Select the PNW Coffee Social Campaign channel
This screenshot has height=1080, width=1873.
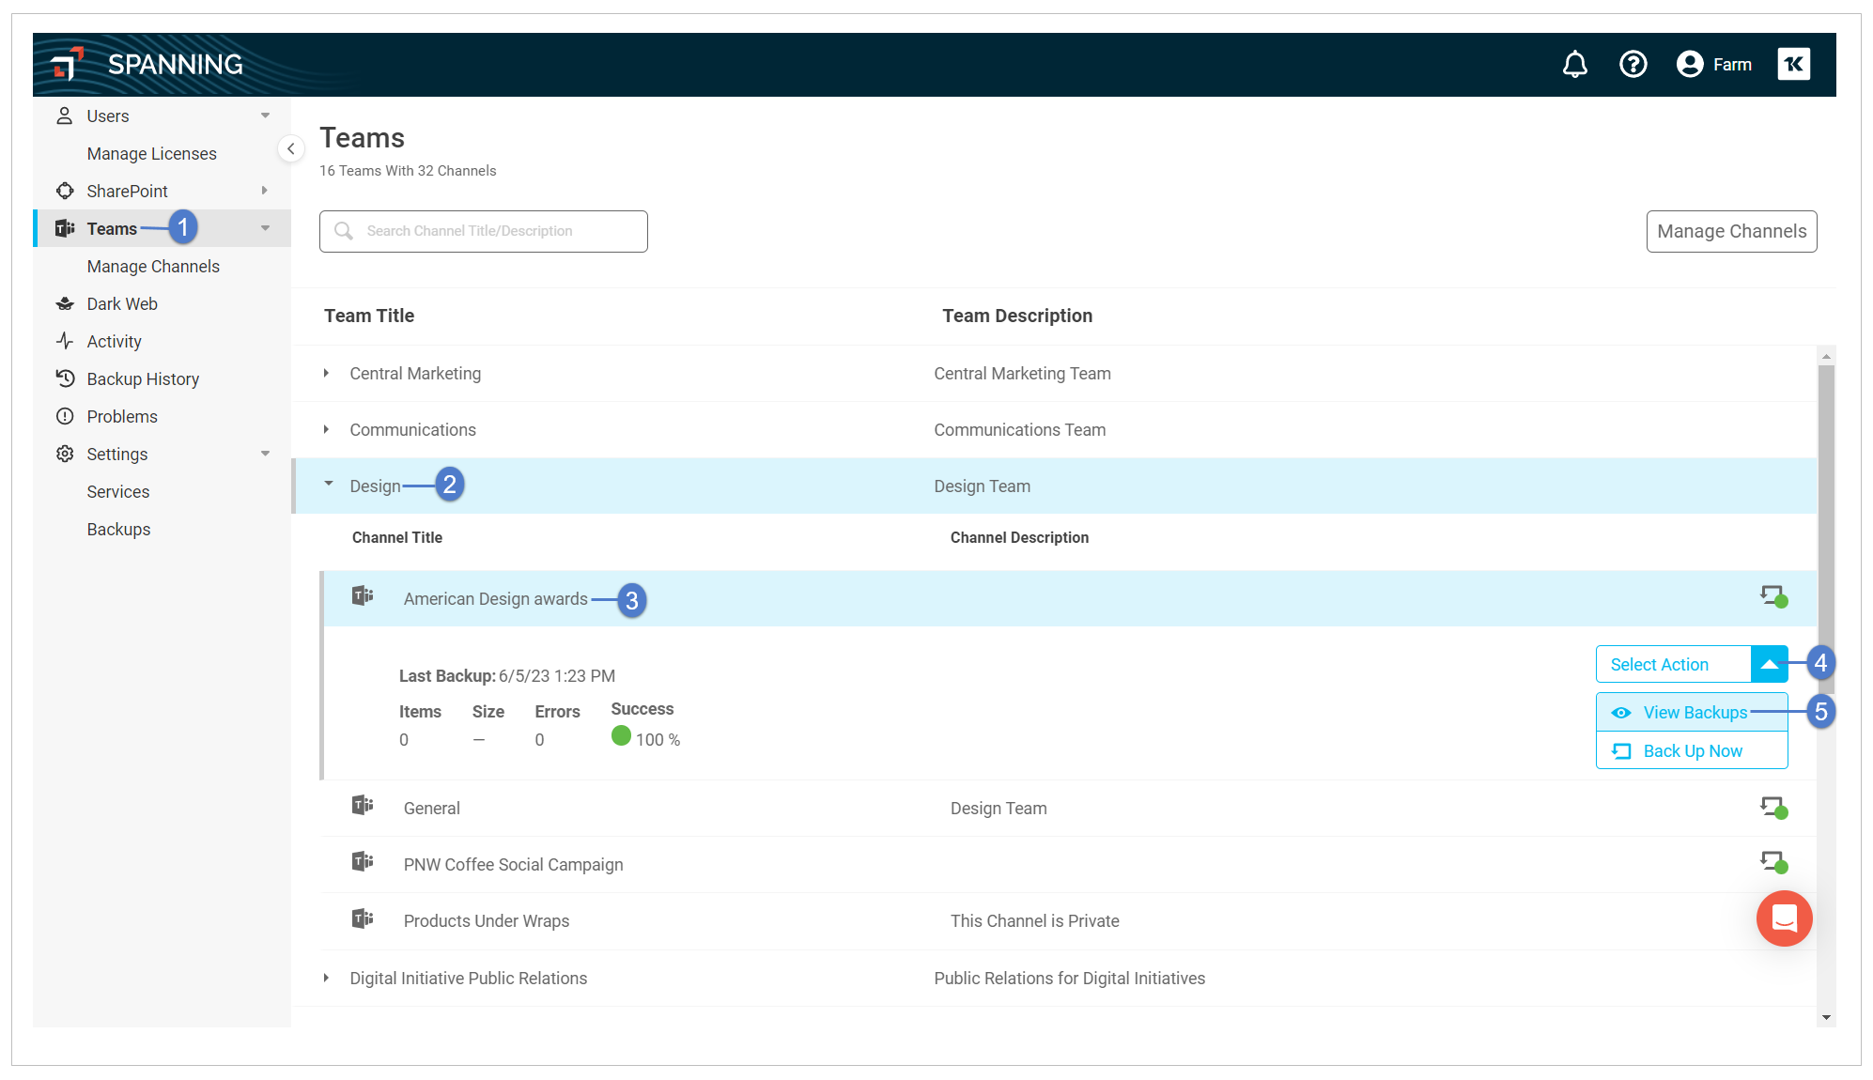(1069, 864)
